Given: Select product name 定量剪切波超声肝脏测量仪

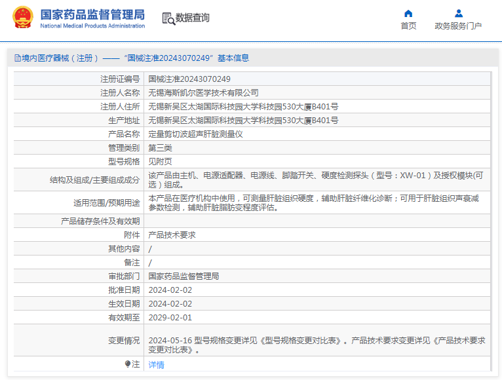Looking at the screenshot, I should click(x=195, y=134).
